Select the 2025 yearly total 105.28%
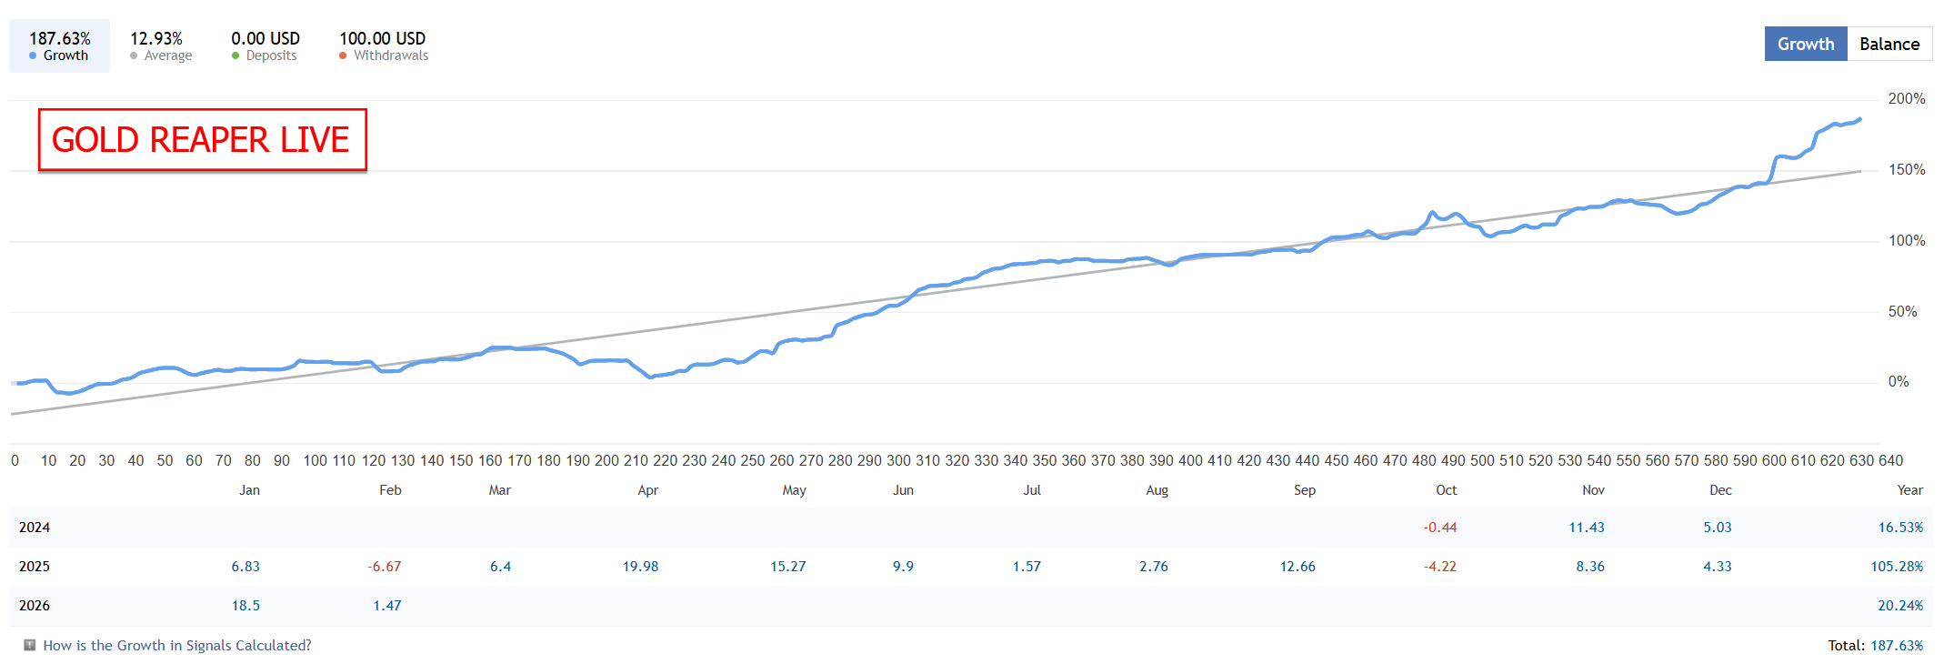Image resolution: width=1944 pixels, height=664 pixels. [1896, 566]
